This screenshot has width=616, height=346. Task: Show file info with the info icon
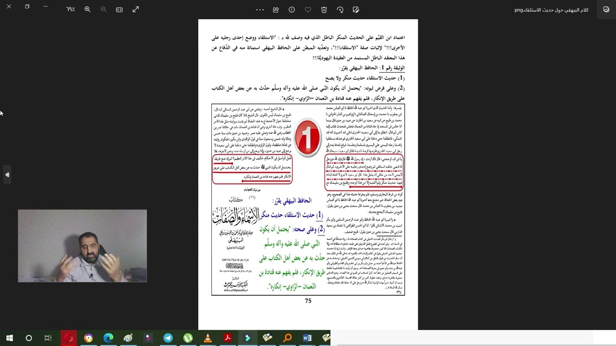click(292, 10)
